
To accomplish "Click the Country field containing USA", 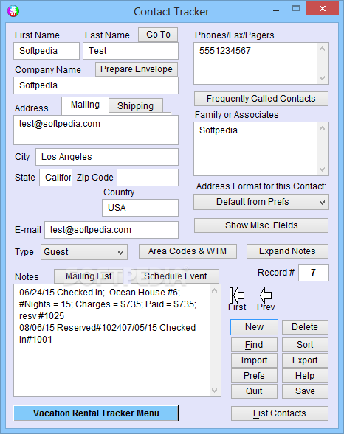I will (x=140, y=208).
